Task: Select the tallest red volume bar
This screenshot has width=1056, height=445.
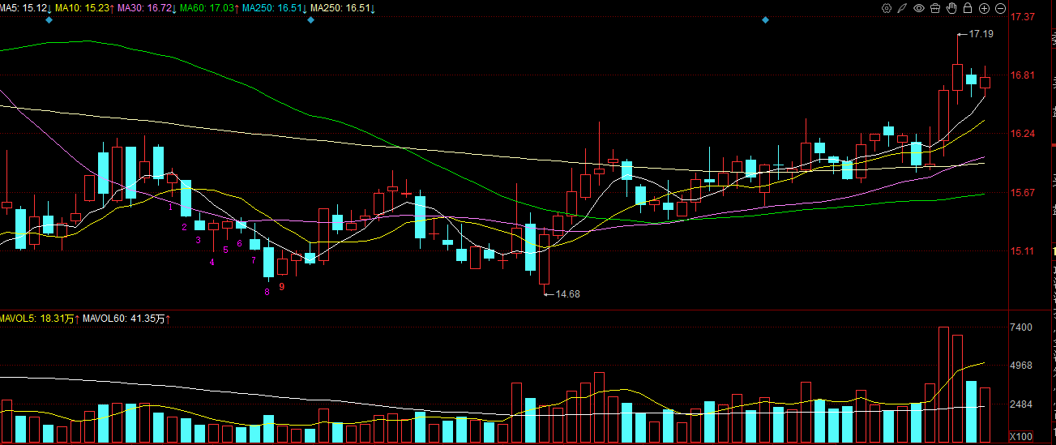Action: (x=943, y=384)
